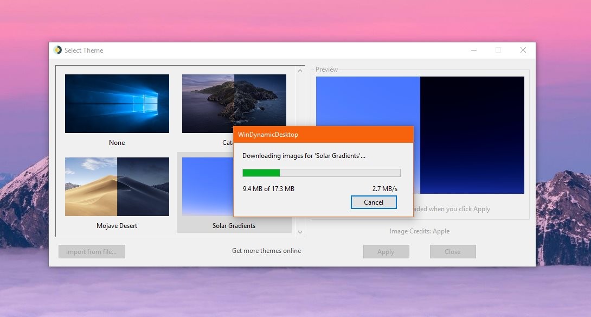The image size is (591, 317).
Task: Open Get more themes online link
Action: (266, 251)
